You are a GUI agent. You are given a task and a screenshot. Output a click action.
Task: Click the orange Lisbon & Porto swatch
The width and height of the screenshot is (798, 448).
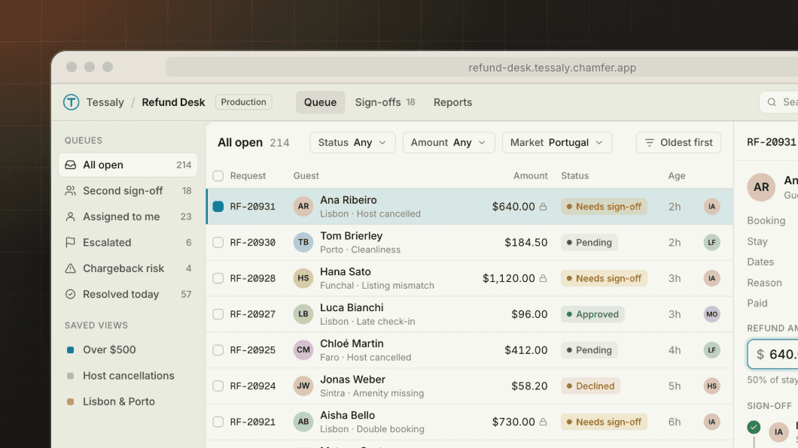click(71, 402)
